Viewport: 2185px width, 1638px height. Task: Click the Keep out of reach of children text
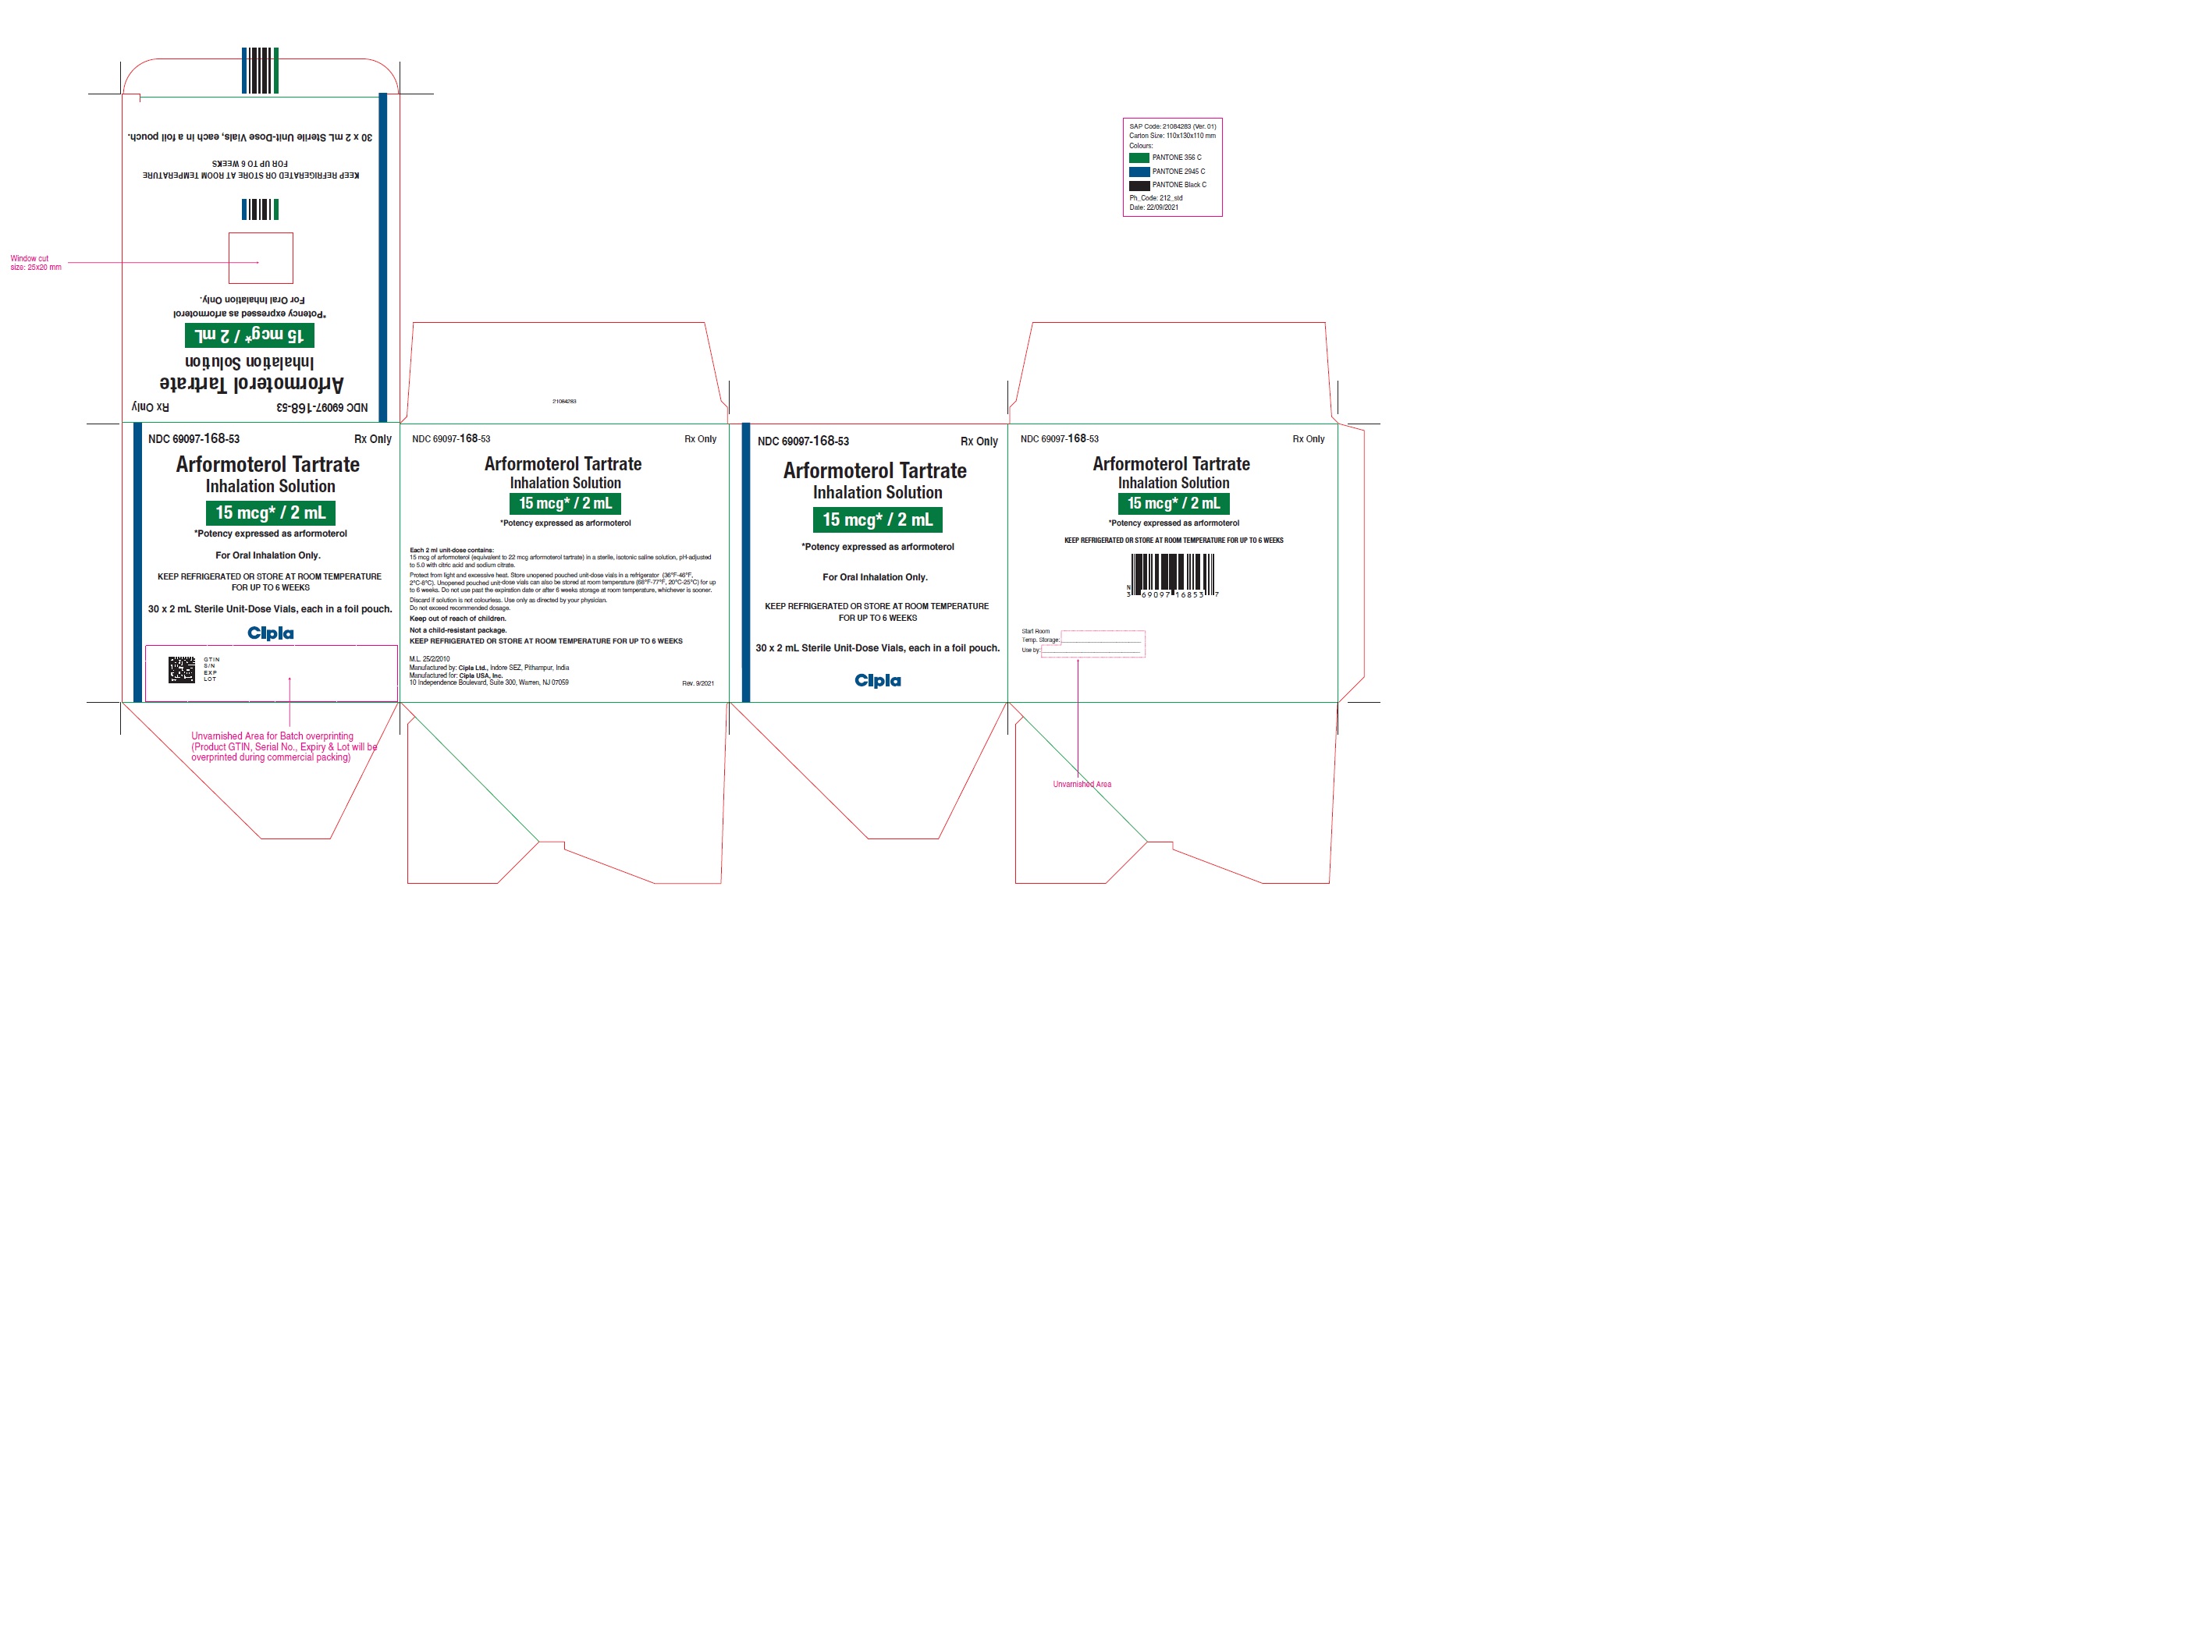point(457,618)
